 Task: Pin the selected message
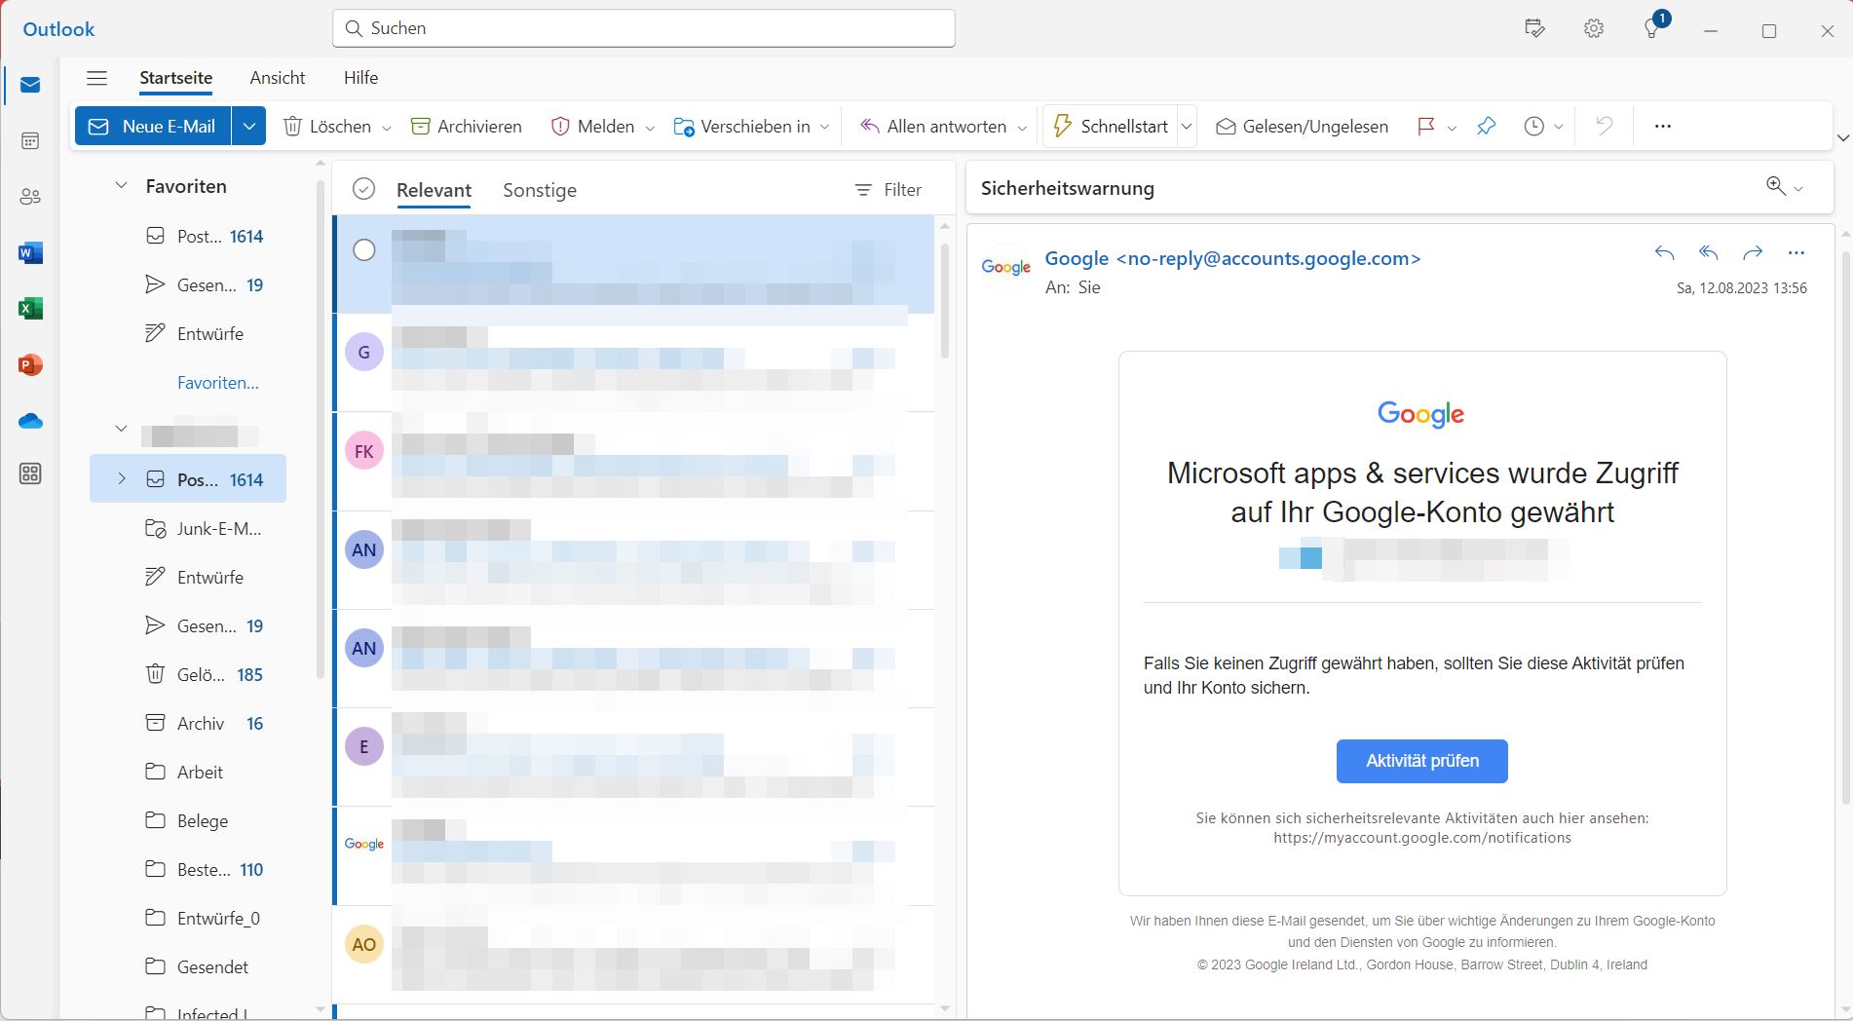[x=1486, y=127]
